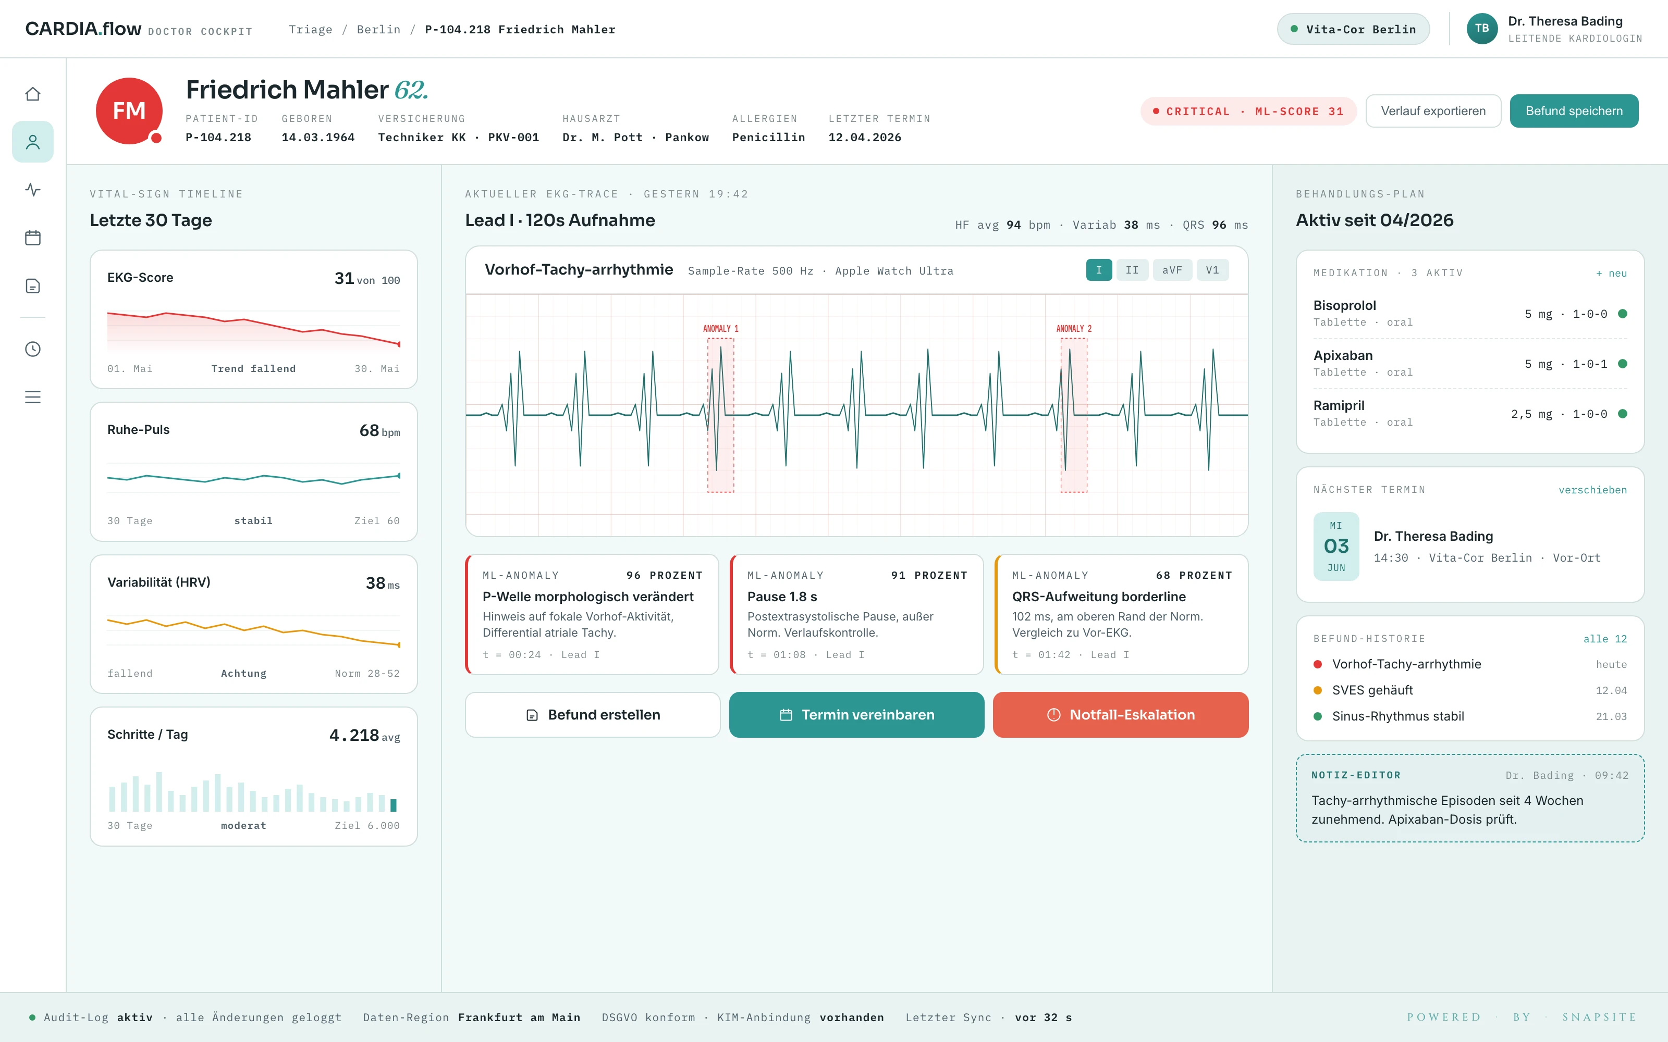This screenshot has width=1668, height=1042.
Task: Click Befund erstellen button
Action: (593, 715)
